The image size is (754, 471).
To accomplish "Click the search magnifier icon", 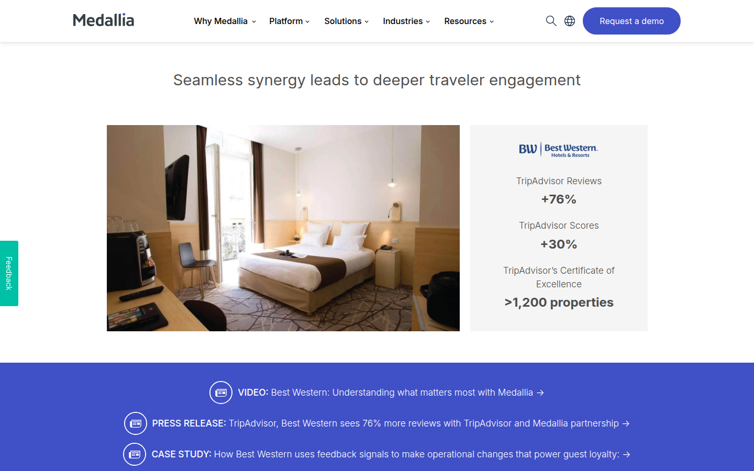I will click(x=551, y=21).
